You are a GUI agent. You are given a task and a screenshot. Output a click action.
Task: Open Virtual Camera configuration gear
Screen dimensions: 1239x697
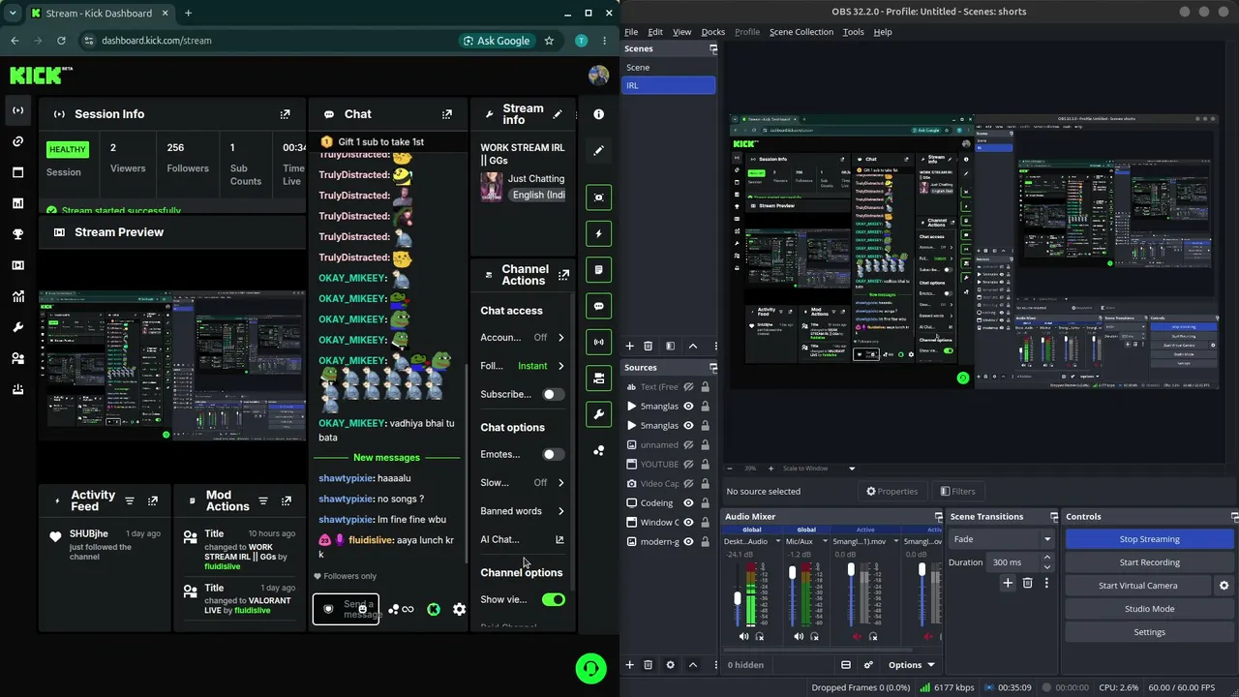[x=1224, y=586]
